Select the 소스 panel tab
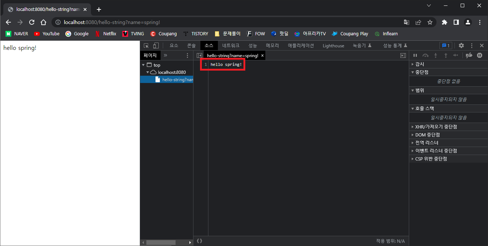488x246 pixels. click(x=209, y=45)
